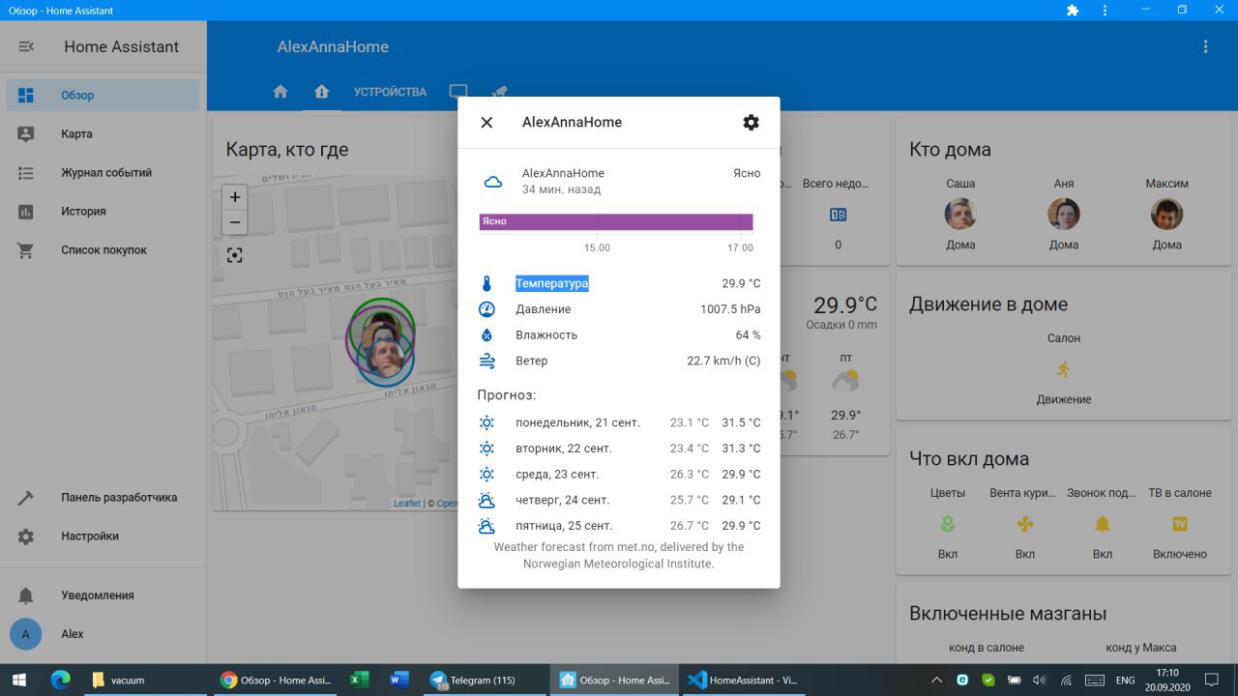Reset map focus button
The width and height of the screenshot is (1238, 696).
tap(235, 255)
